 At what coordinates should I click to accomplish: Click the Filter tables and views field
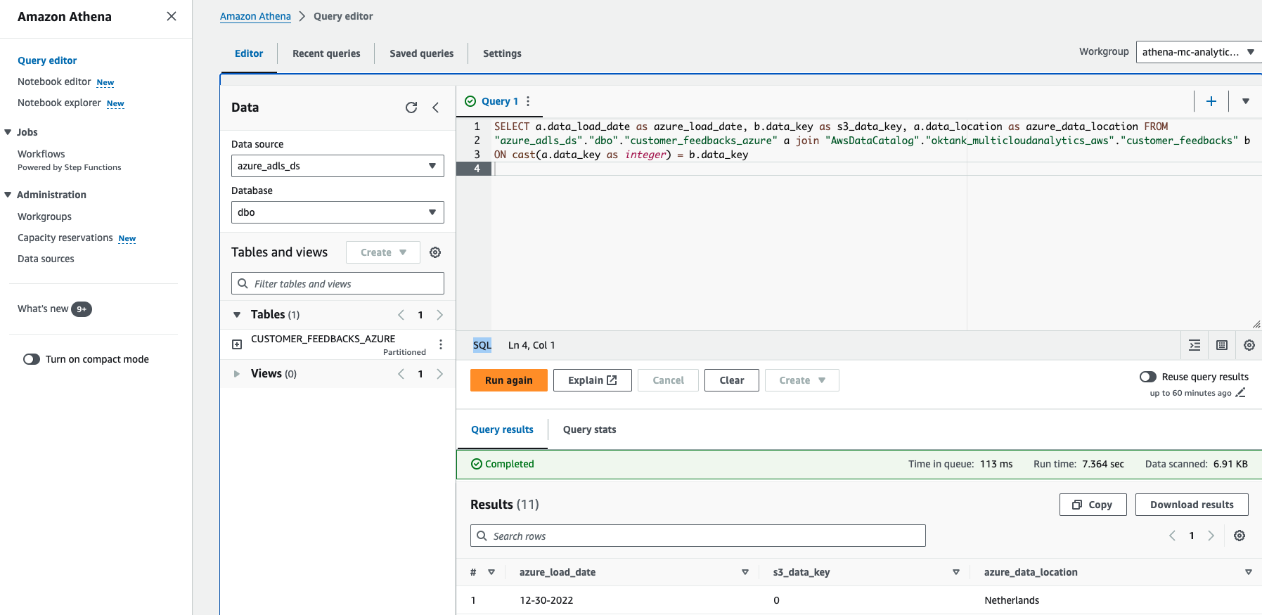tap(337, 283)
